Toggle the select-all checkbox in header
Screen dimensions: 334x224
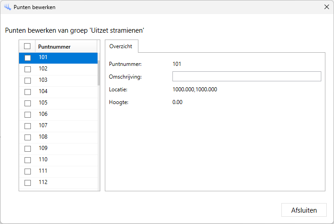pyautogui.click(x=27, y=46)
